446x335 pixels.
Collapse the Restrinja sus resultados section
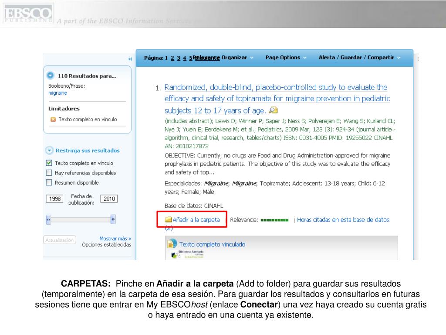50,150
